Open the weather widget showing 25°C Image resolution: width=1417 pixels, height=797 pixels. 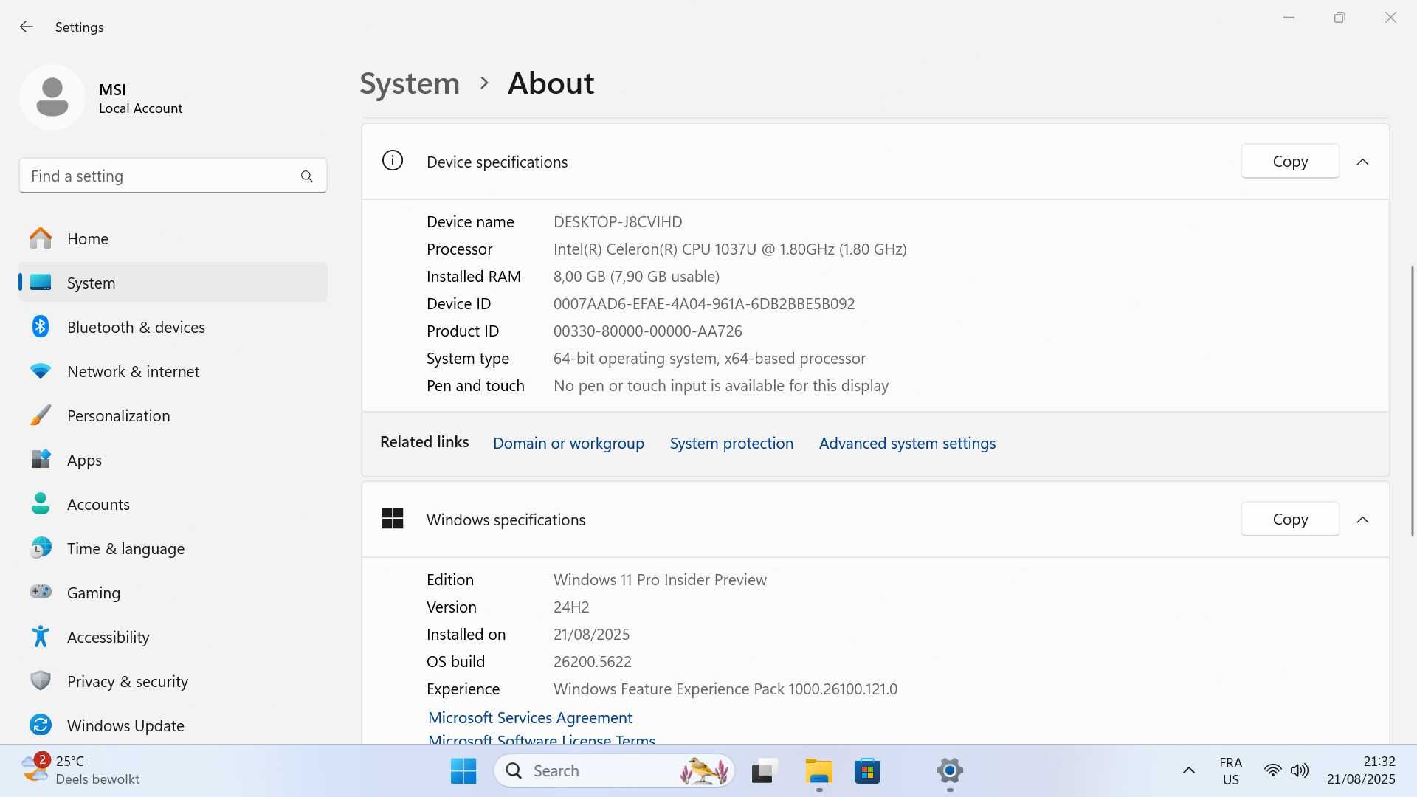pyautogui.click(x=81, y=770)
